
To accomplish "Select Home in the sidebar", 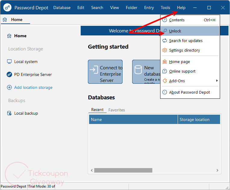I will point(20,36).
